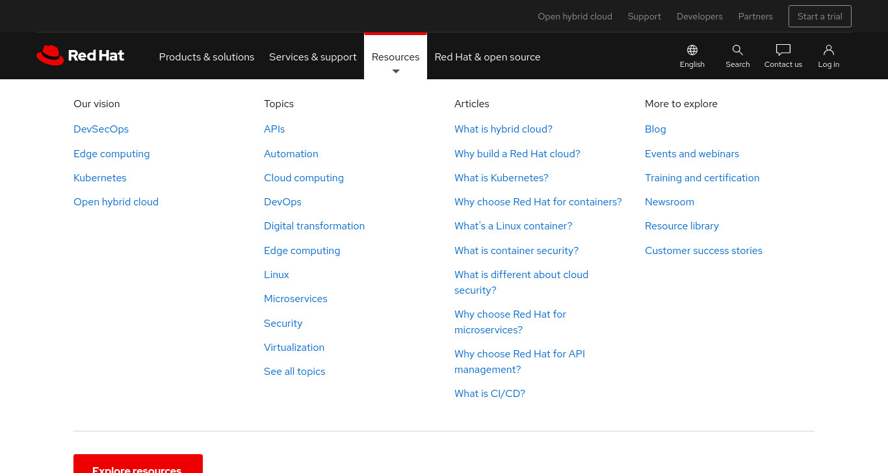Read Why choose Red Hat for API management?
This screenshot has height=473, width=888.
[x=519, y=362]
